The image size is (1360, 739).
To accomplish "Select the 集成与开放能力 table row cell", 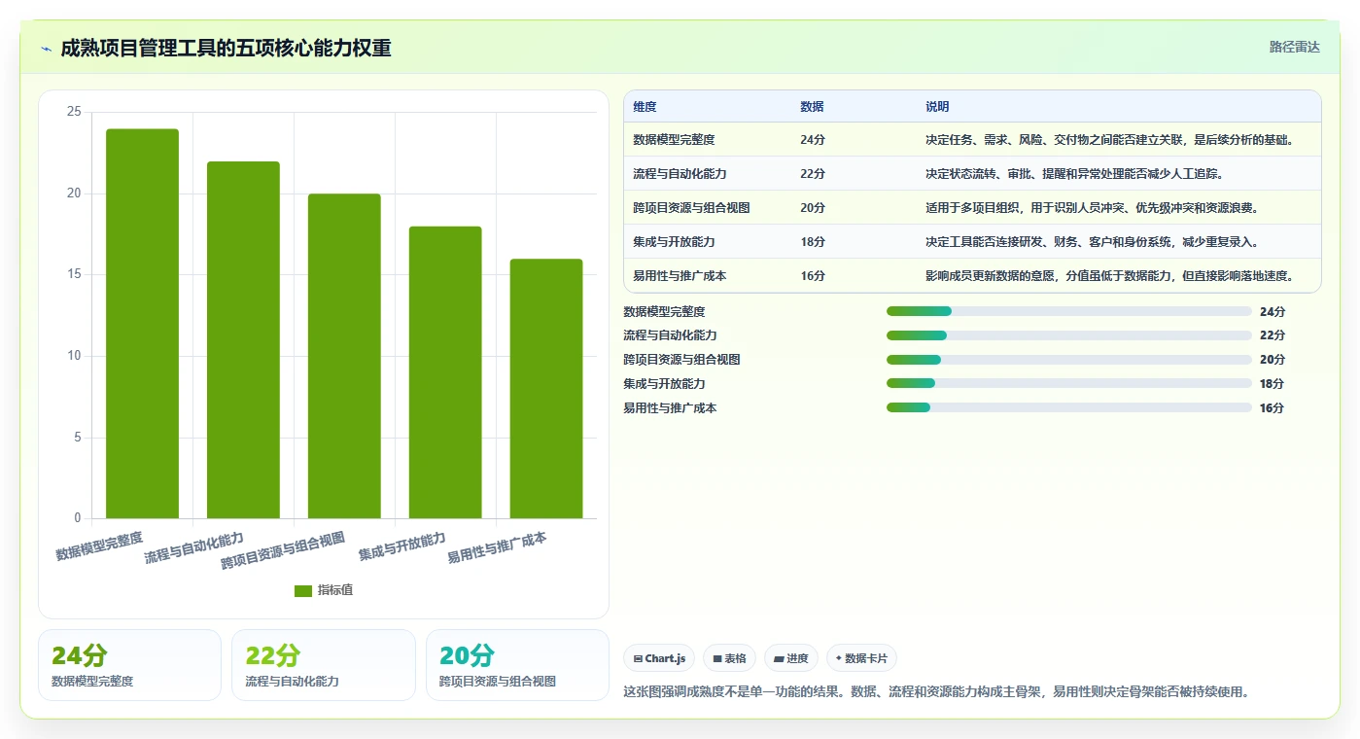I will (x=674, y=242).
